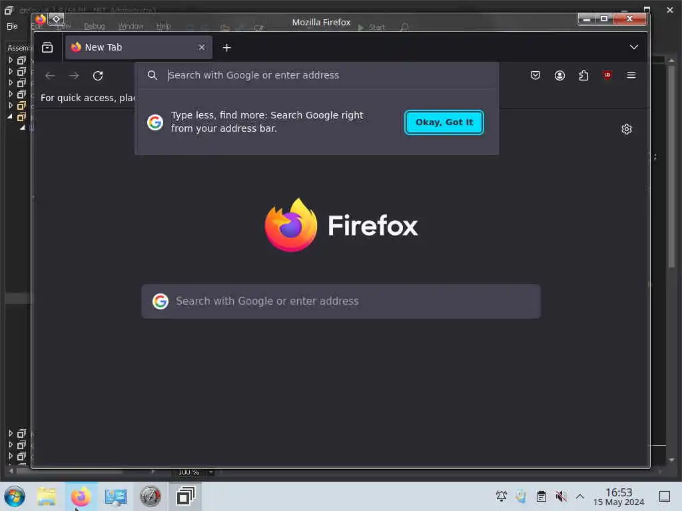Open Firefox View
Viewport: 682px width, 511px height.
click(47, 47)
